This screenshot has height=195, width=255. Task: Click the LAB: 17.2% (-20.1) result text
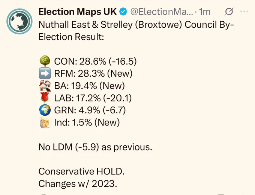pyautogui.click(x=93, y=98)
